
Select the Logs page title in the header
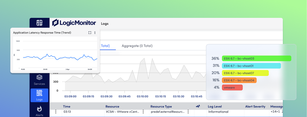tap(105, 24)
